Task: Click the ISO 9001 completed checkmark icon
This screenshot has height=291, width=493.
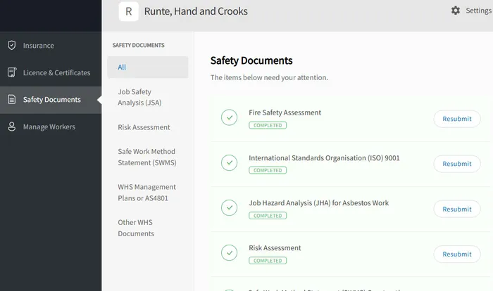Action: (x=229, y=163)
